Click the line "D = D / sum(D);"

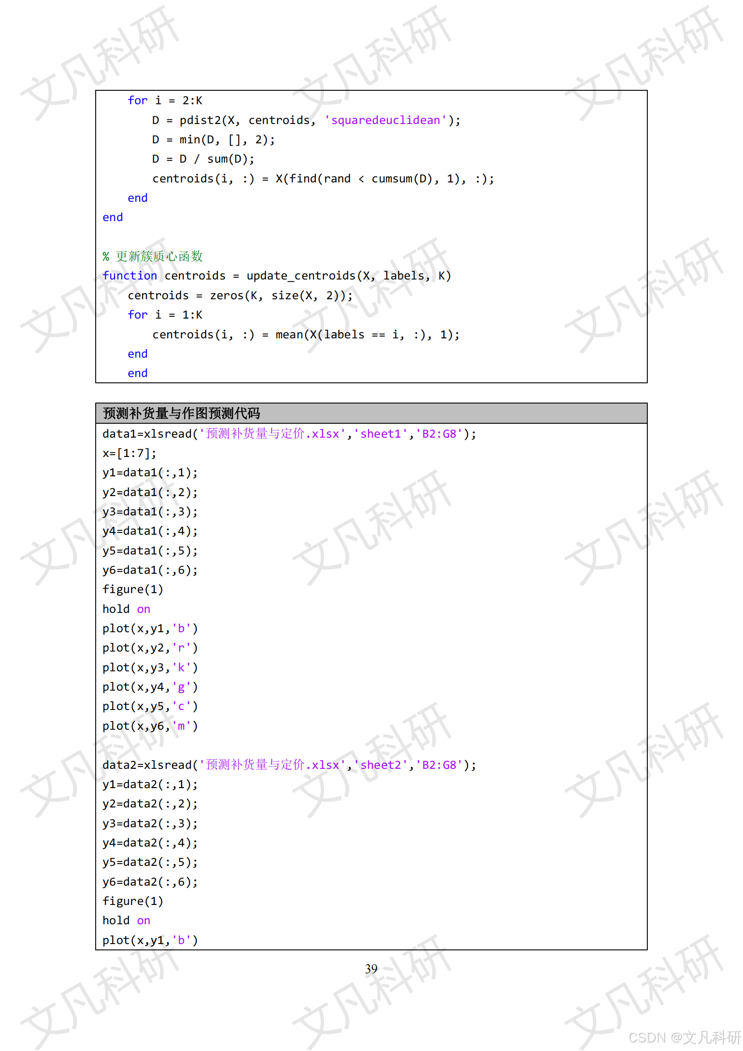point(203,159)
